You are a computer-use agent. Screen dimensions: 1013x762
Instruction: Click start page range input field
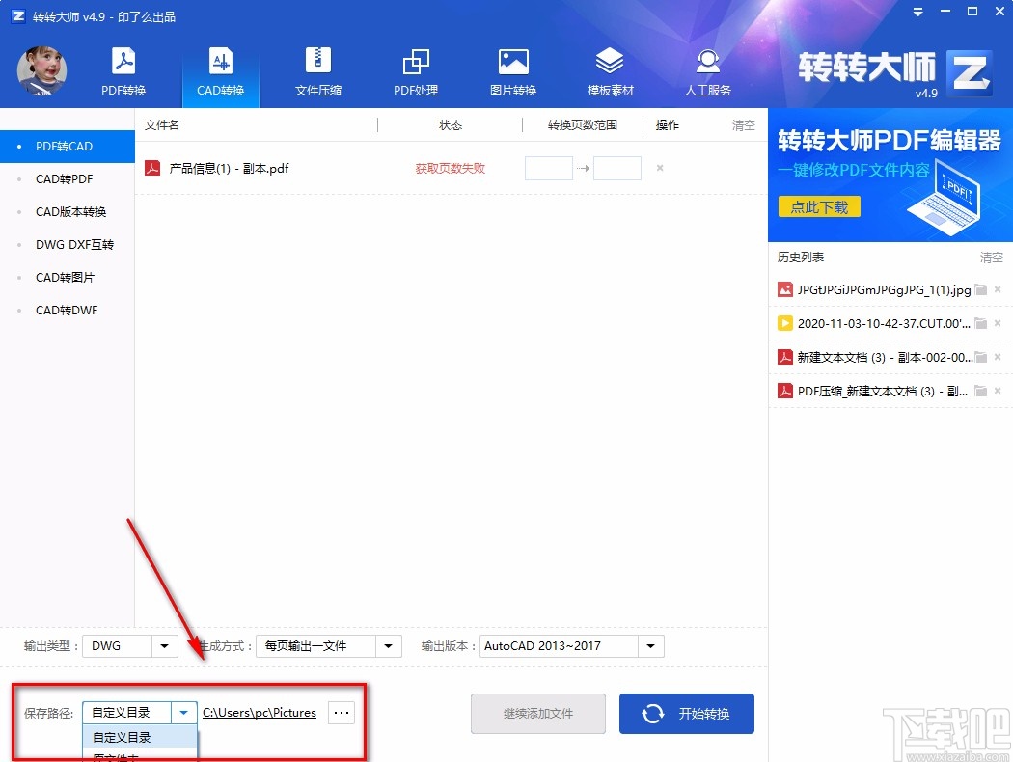(548, 167)
